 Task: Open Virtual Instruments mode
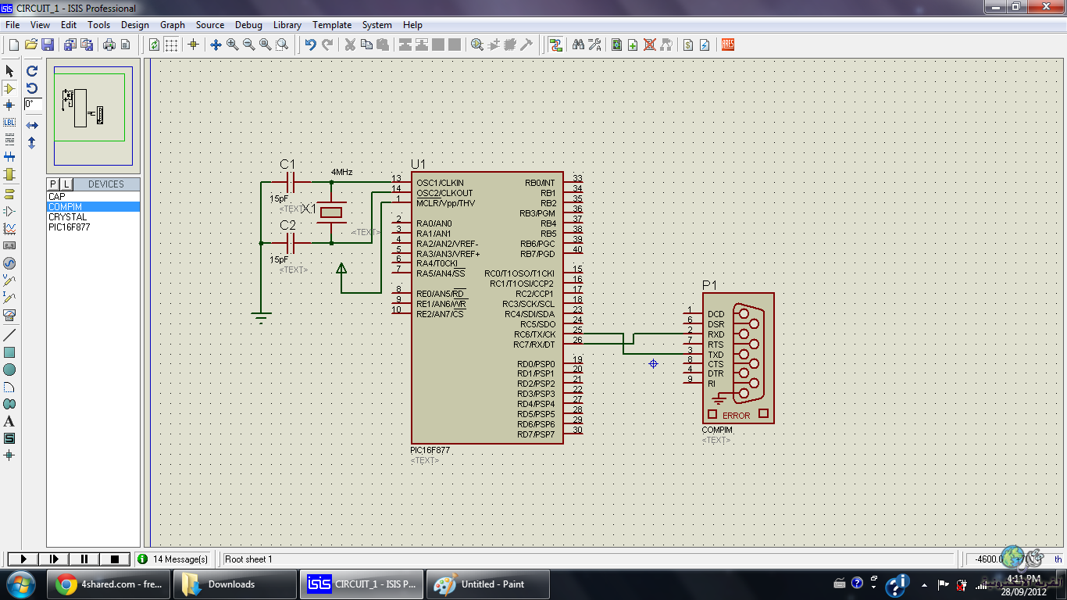pyautogui.click(x=9, y=315)
